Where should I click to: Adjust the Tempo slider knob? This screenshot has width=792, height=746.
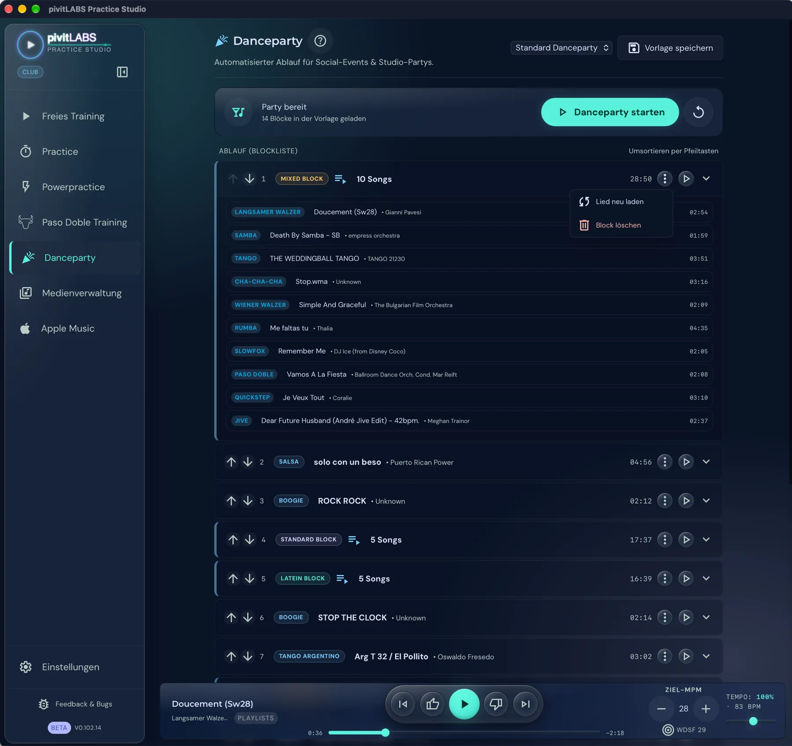click(753, 721)
